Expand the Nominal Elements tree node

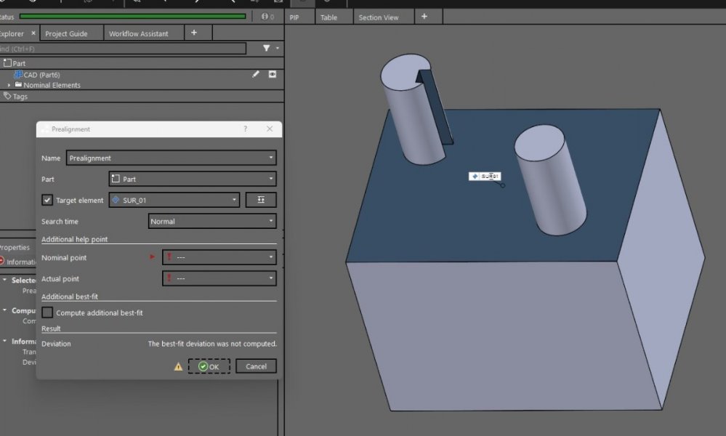[9, 85]
